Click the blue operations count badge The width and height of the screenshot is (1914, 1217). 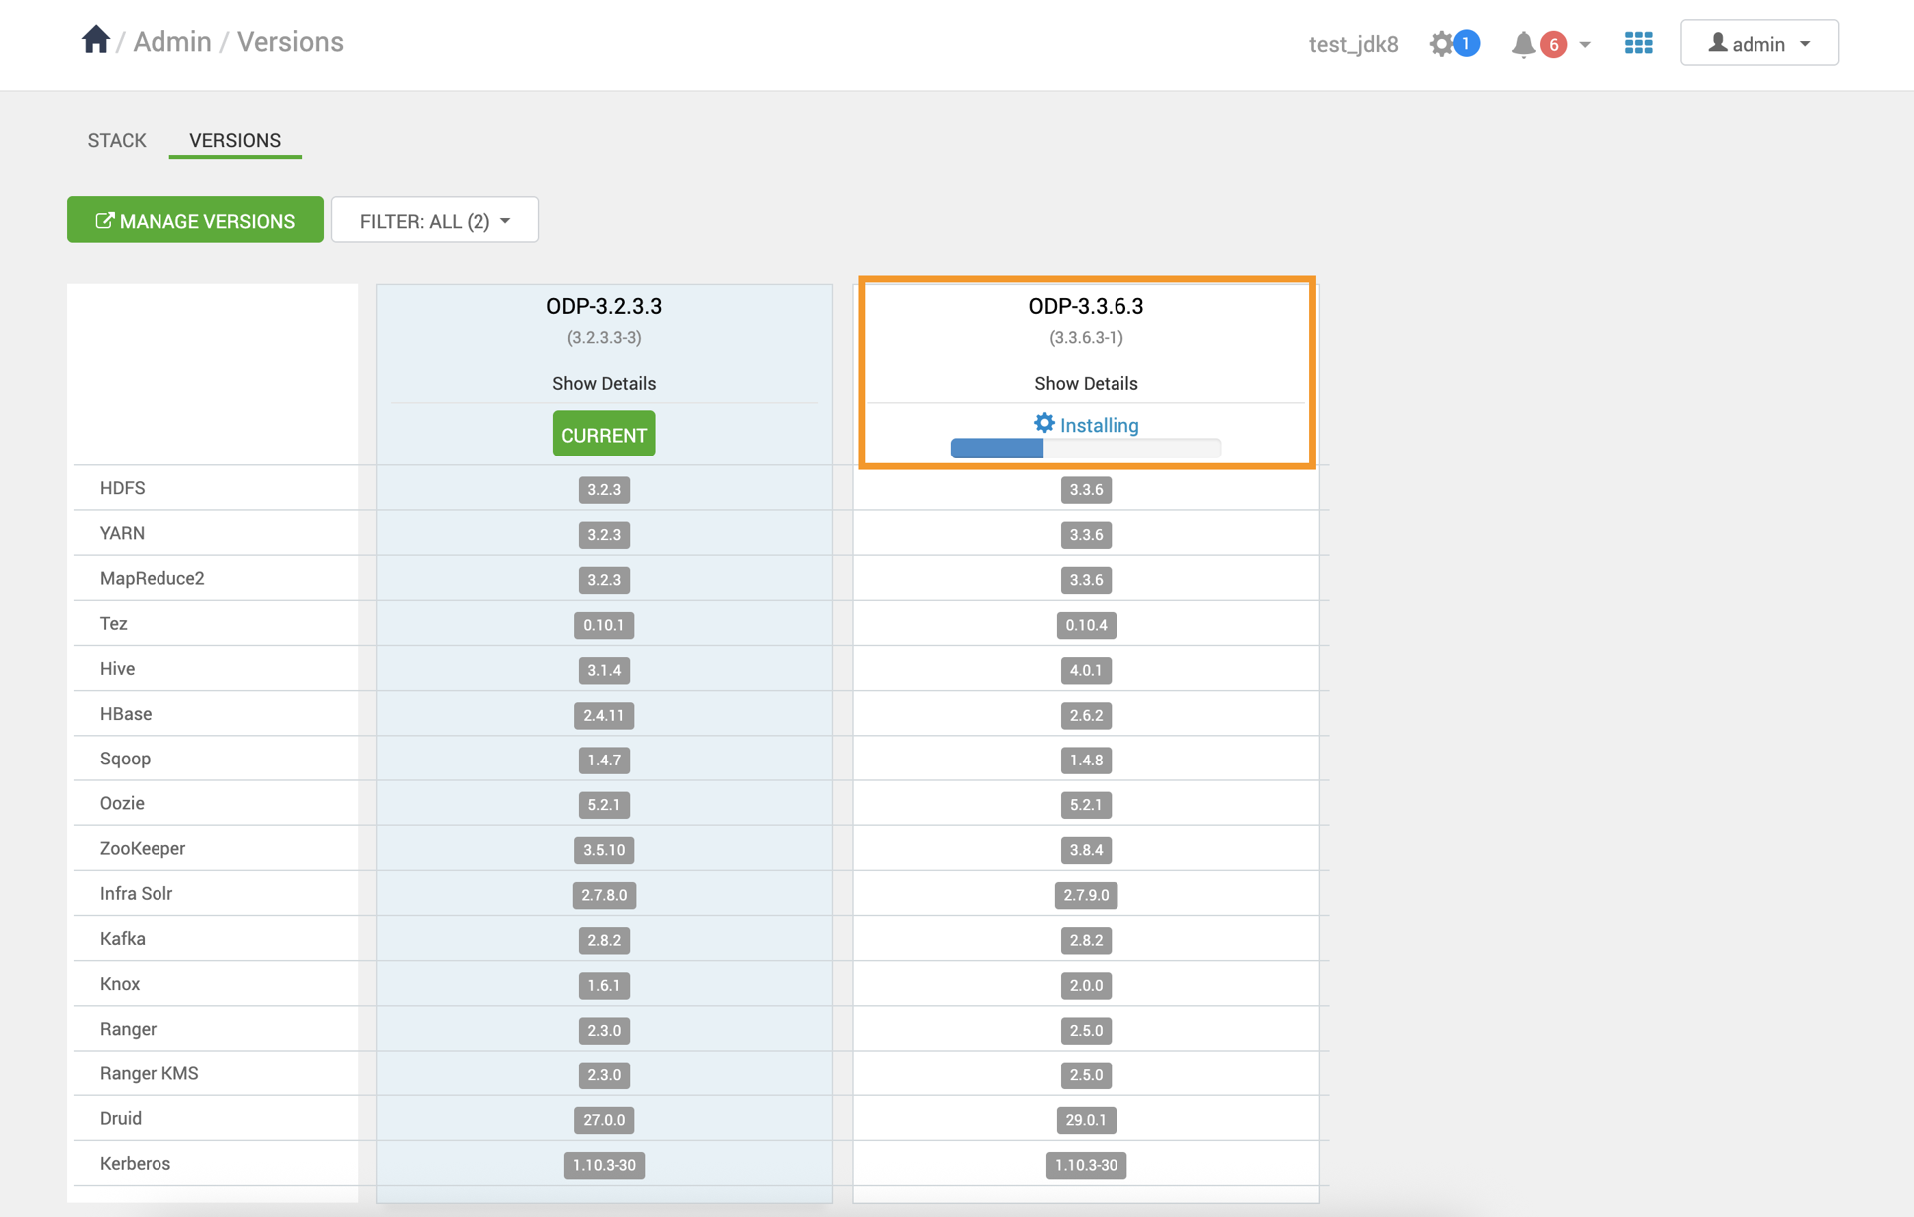(1466, 44)
